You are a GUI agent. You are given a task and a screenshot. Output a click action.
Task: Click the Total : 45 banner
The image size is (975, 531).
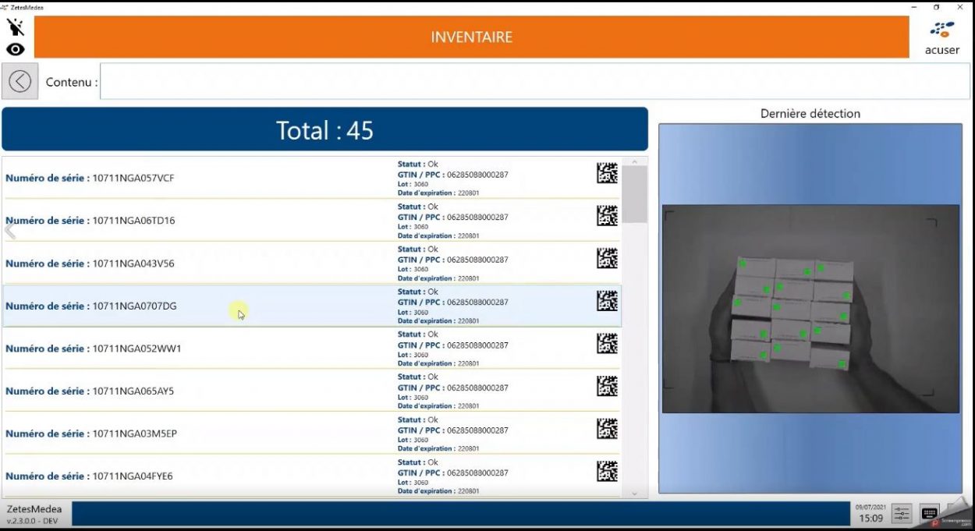tap(324, 130)
